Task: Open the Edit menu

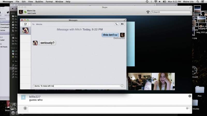Action: click(24, 2)
